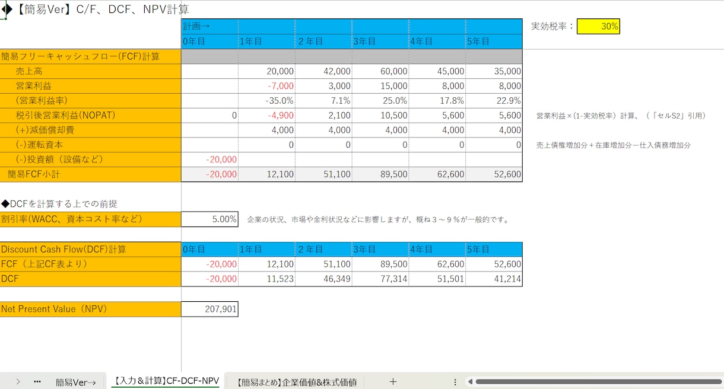Select year 1 sales value 20,000
Viewport: 724px width, 389px height.
[x=266, y=71]
